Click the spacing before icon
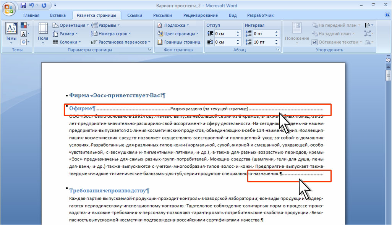This screenshot has width=392, height=225. [248, 34]
